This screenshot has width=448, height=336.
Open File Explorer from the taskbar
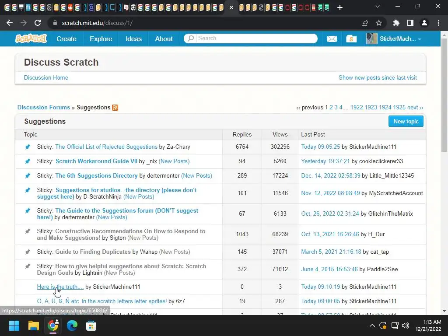click(33, 325)
